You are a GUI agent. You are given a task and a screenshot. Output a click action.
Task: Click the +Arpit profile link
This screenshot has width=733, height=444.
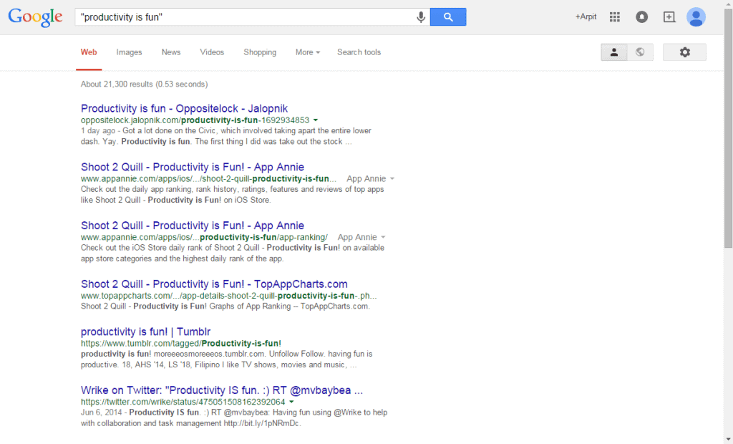click(x=586, y=16)
